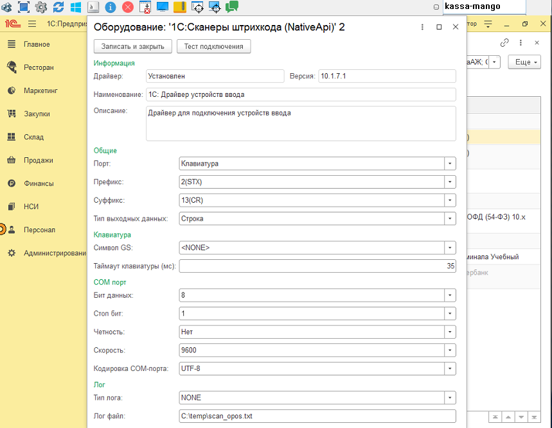
Task: Click the Тест подключения button
Action: (x=213, y=46)
